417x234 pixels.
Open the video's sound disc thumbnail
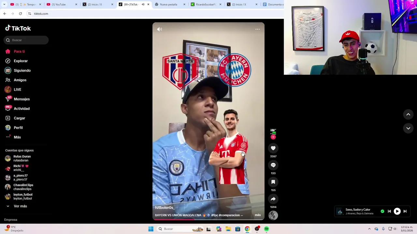click(x=273, y=215)
